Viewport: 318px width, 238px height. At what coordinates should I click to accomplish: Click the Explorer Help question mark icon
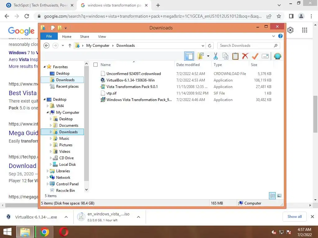[280, 36]
